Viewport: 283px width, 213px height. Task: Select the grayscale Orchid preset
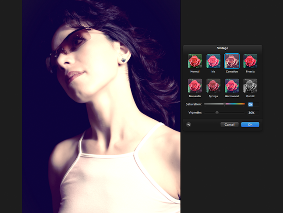(x=250, y=85)
